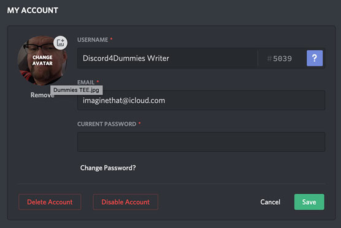Screen dimensions: 341x228
Task: Open the Change Password? link
Action: point(108,168)
